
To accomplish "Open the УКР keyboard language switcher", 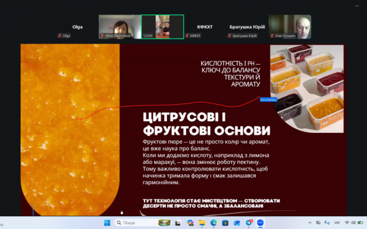I will [x=337, y=223].
